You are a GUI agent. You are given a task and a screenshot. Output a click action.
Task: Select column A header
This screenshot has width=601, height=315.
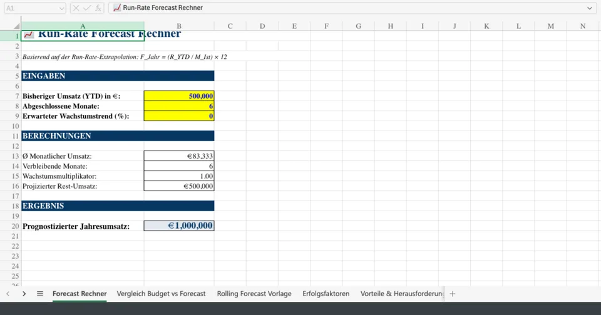click(x=83, y=26)
